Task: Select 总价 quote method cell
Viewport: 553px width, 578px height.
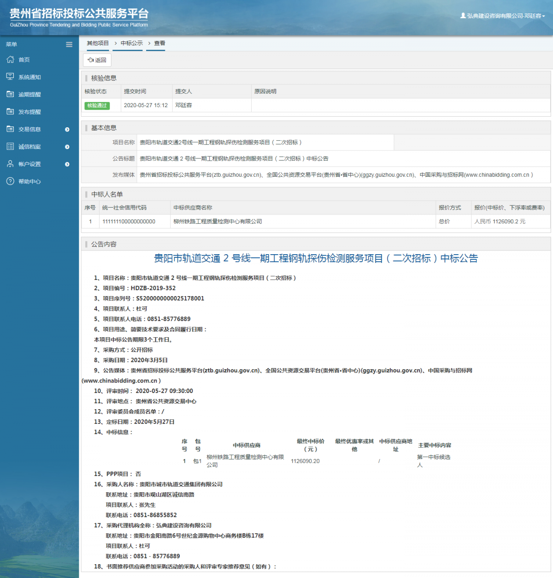Action: click(x=444, y=221)
